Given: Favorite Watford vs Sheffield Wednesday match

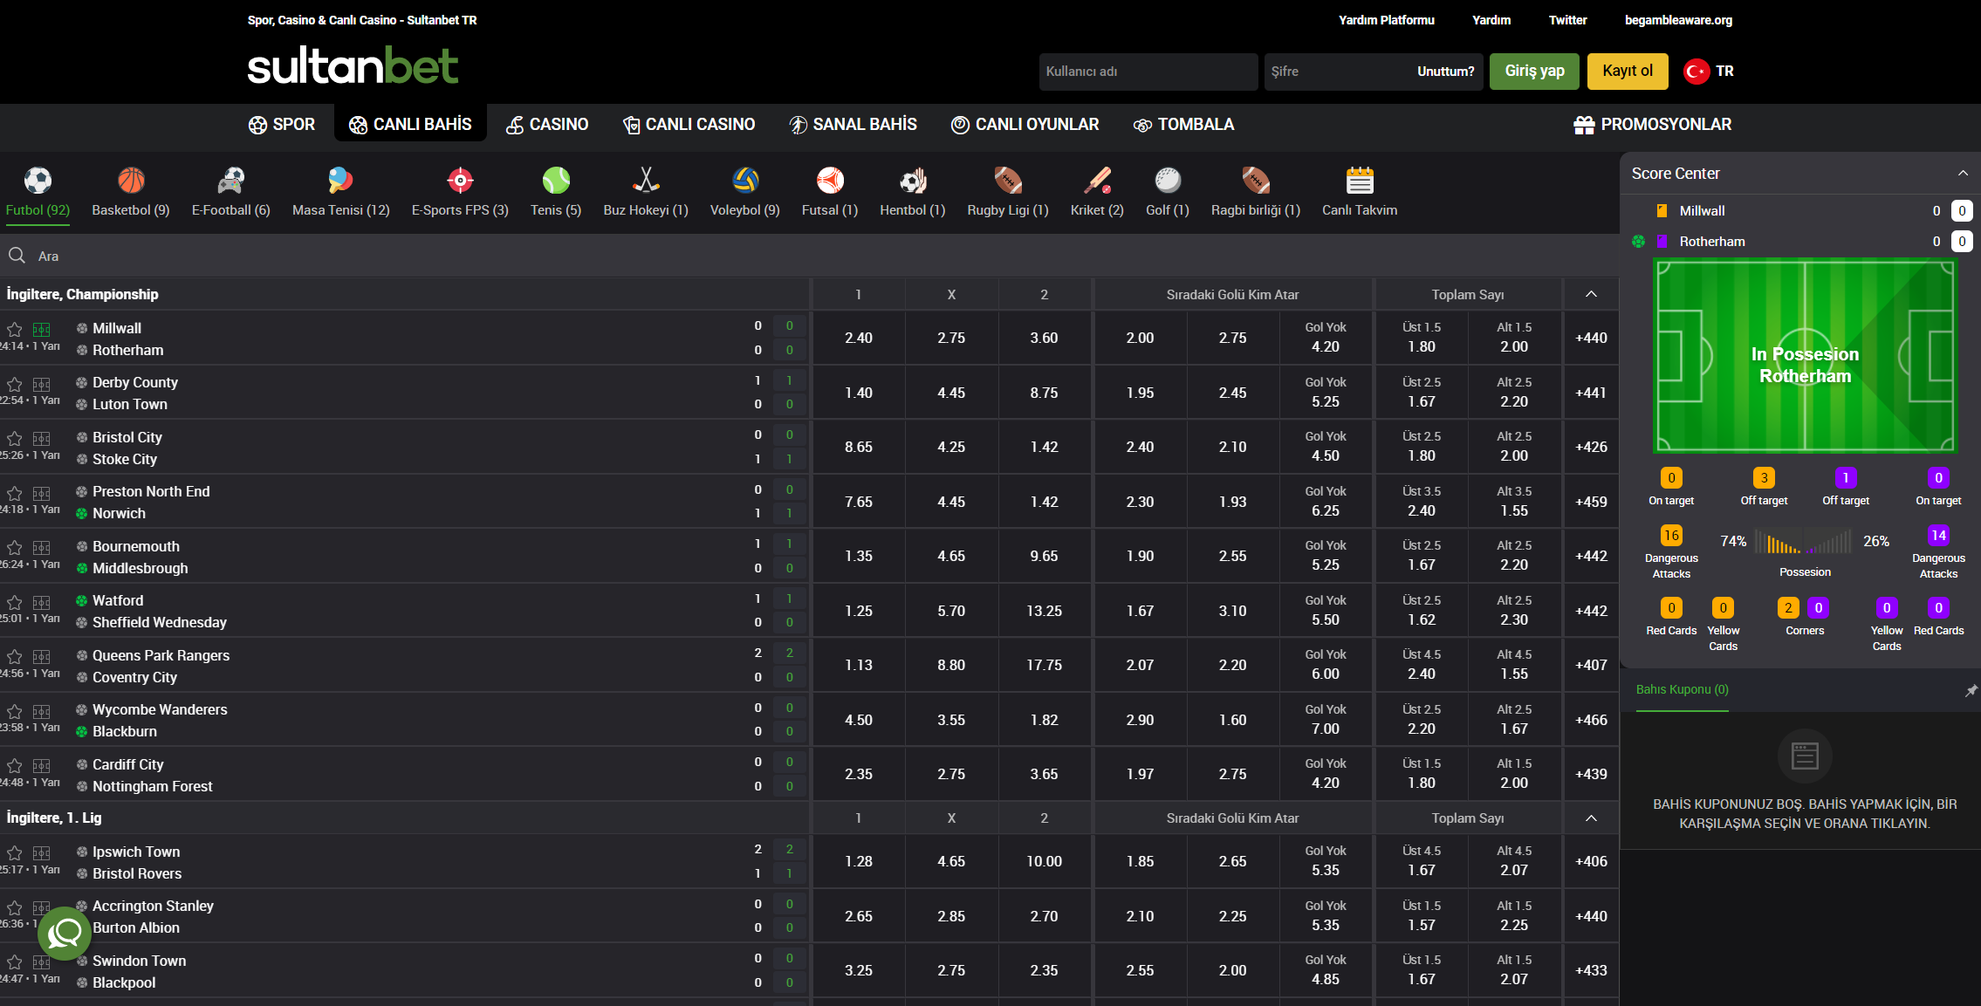Looking at the screenshot, I should click(x=15, y=602).
